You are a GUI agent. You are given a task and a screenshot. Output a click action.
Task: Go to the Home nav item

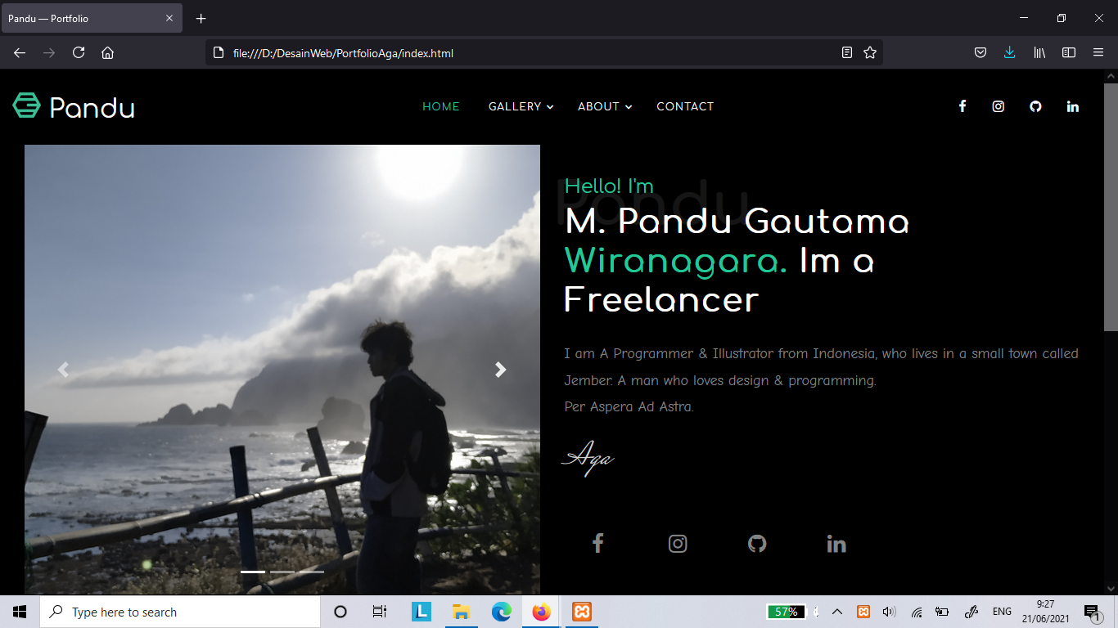pyautogui.click(x=440, y=106)
